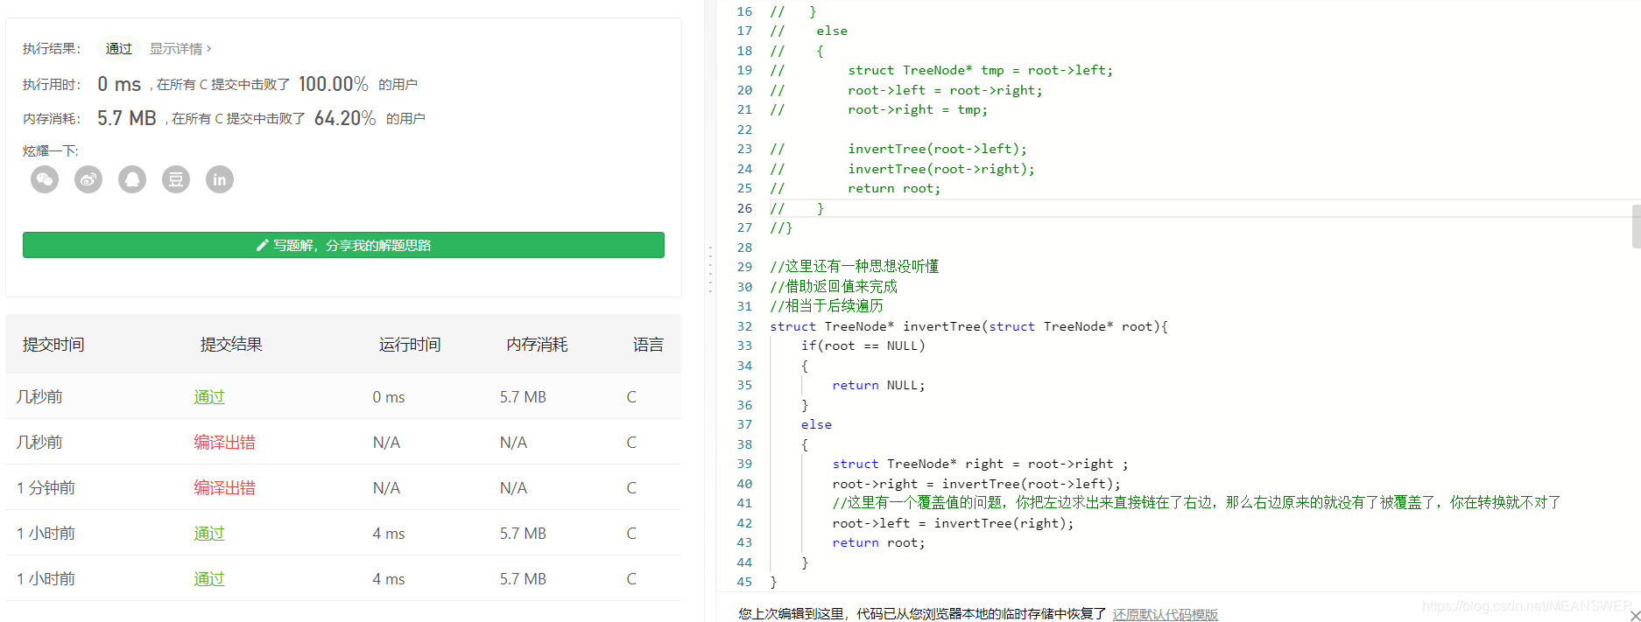Open the 几秒前 通过 submission result
1641x622 pixels.
coord(209,397)
